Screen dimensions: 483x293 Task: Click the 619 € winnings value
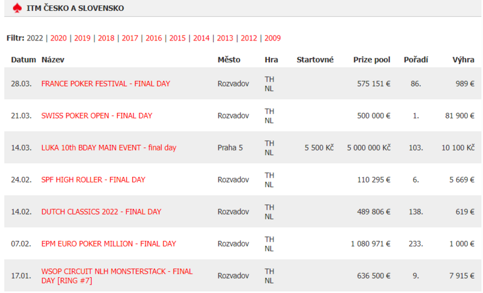[x=465, y=212]
